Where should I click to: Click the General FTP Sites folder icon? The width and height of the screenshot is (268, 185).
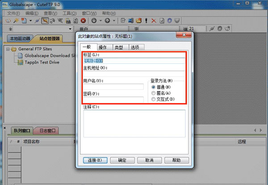click(x=14, y=49)
